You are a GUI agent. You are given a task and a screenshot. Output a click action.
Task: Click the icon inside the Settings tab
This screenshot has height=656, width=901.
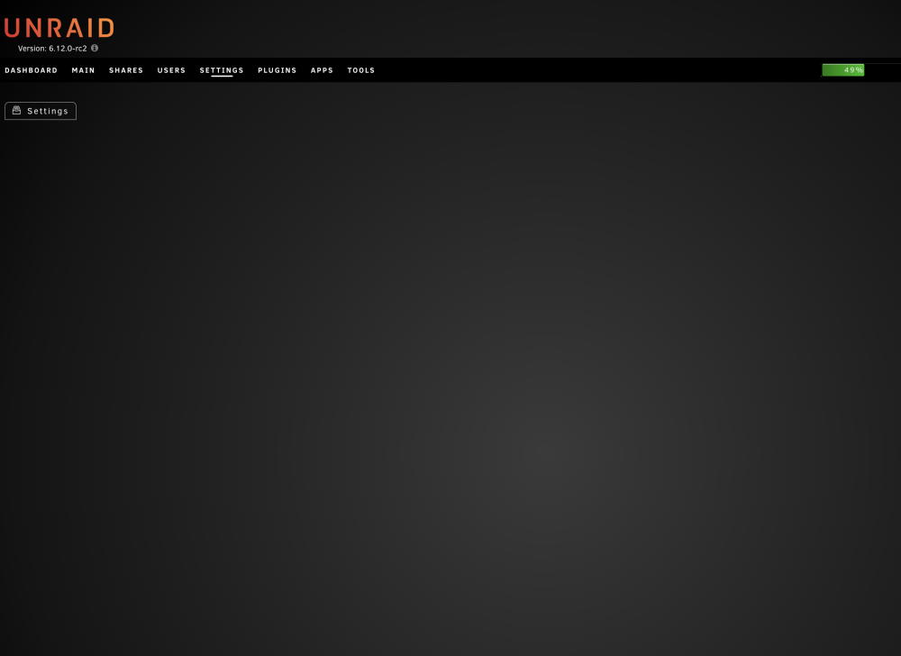pos(16,110)
